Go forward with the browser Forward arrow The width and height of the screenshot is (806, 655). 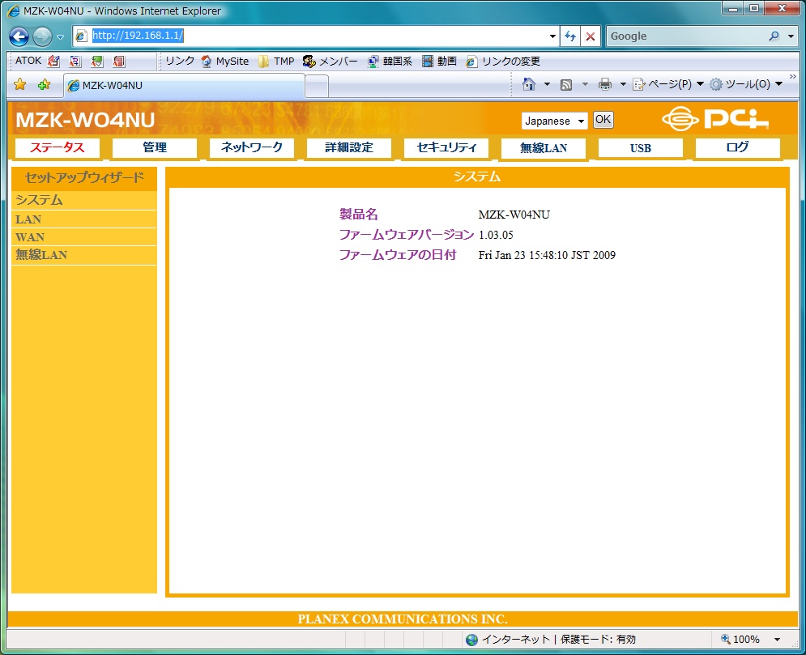[42, 36]
